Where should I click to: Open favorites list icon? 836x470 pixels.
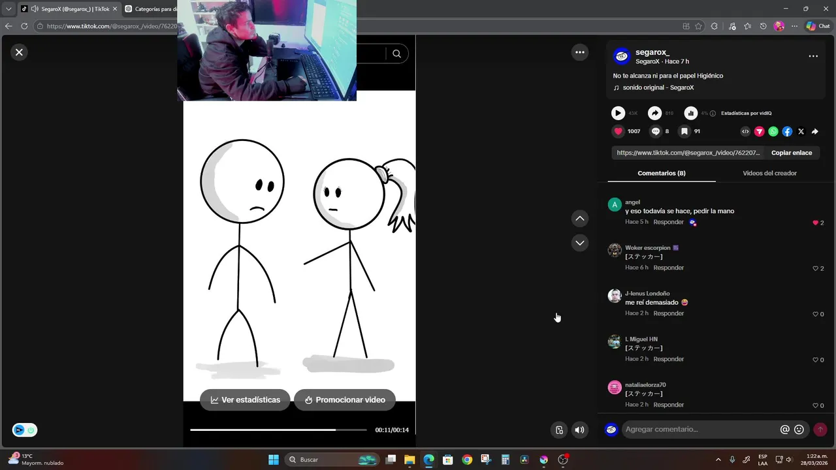(x=747, y=26)
